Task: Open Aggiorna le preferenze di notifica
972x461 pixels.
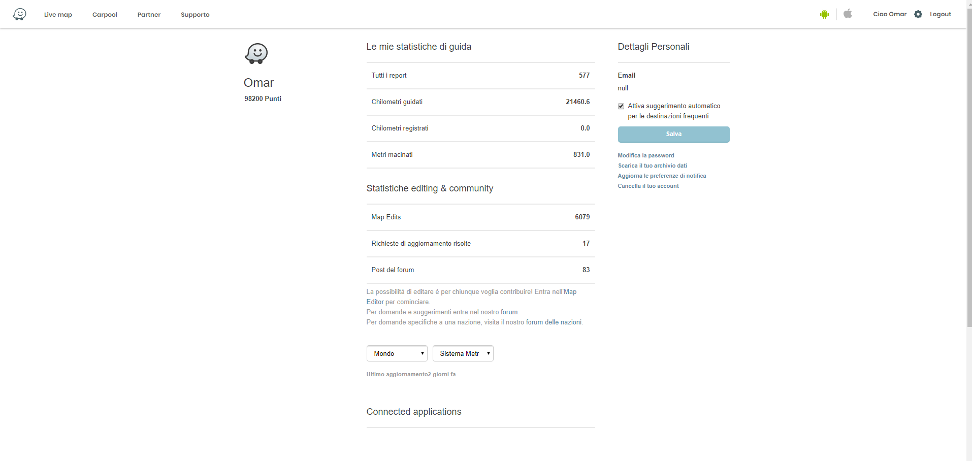Action: (662, 176)
